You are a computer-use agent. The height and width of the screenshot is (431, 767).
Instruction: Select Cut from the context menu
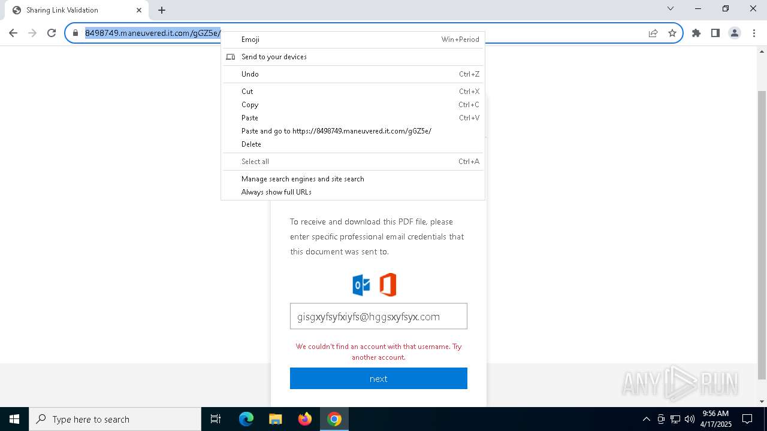pos(353,92)
